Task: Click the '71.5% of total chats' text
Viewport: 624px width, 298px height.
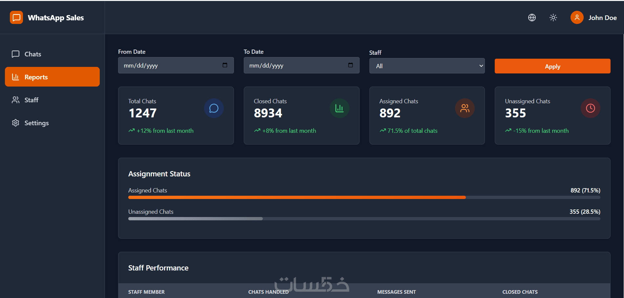Action: 412,131
